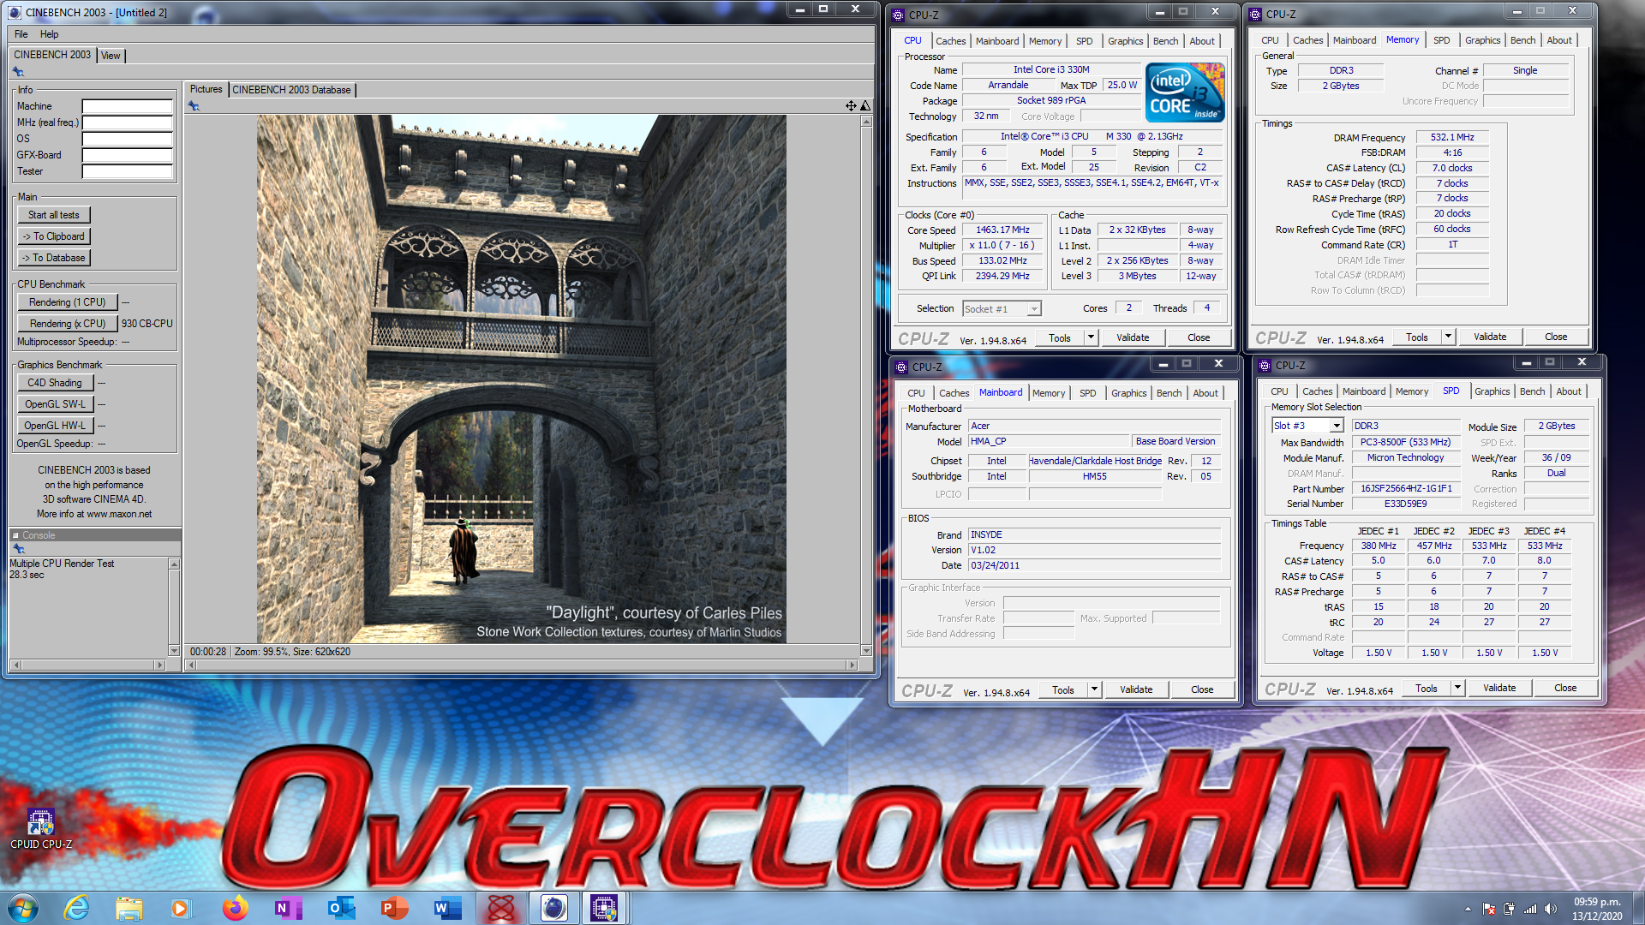Screen dimensions: 1645x925
Task: Open the Socket #1 selection dropdown
Action: point(1034,309)
